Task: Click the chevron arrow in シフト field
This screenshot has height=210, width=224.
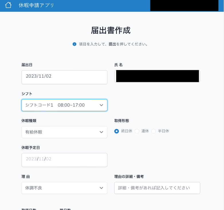Action: pyautogui.click(x=101, y=105)
